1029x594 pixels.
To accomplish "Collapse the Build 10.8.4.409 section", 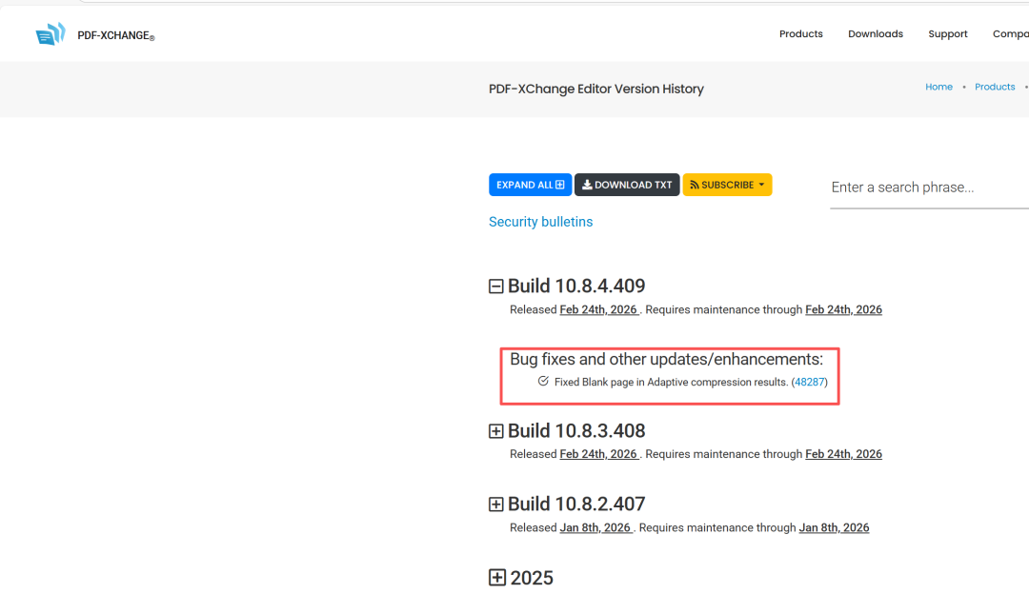I will coord(496,287).
